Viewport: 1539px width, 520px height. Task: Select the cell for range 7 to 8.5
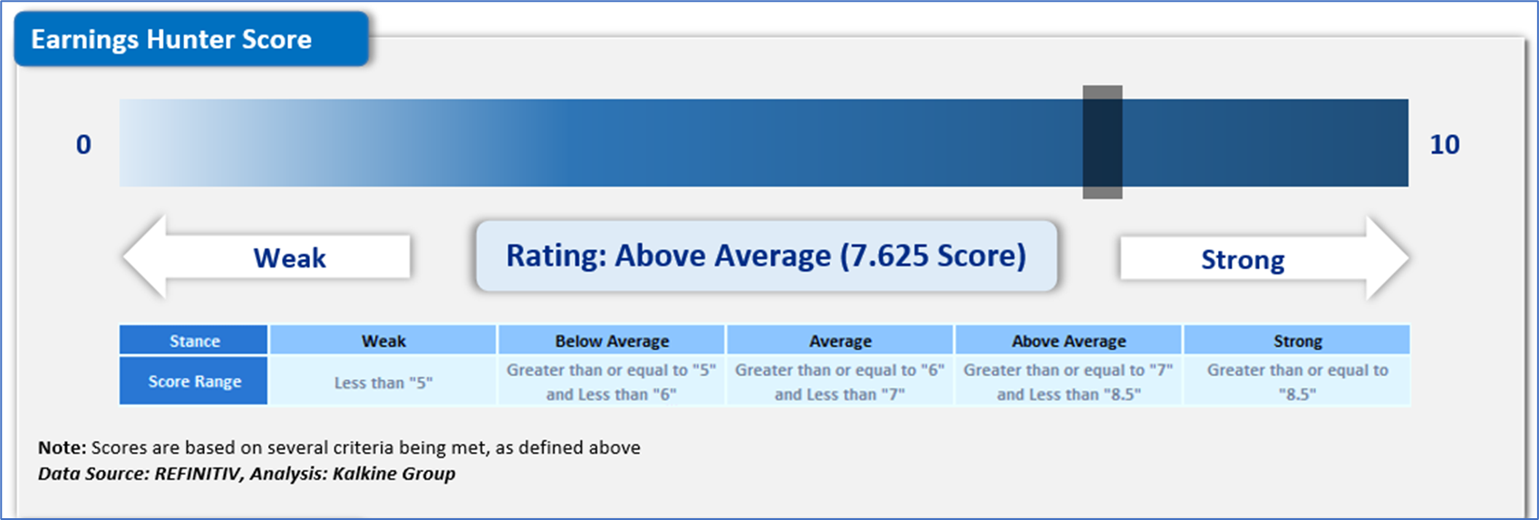pyautogui.click(x=1069, y=381)
